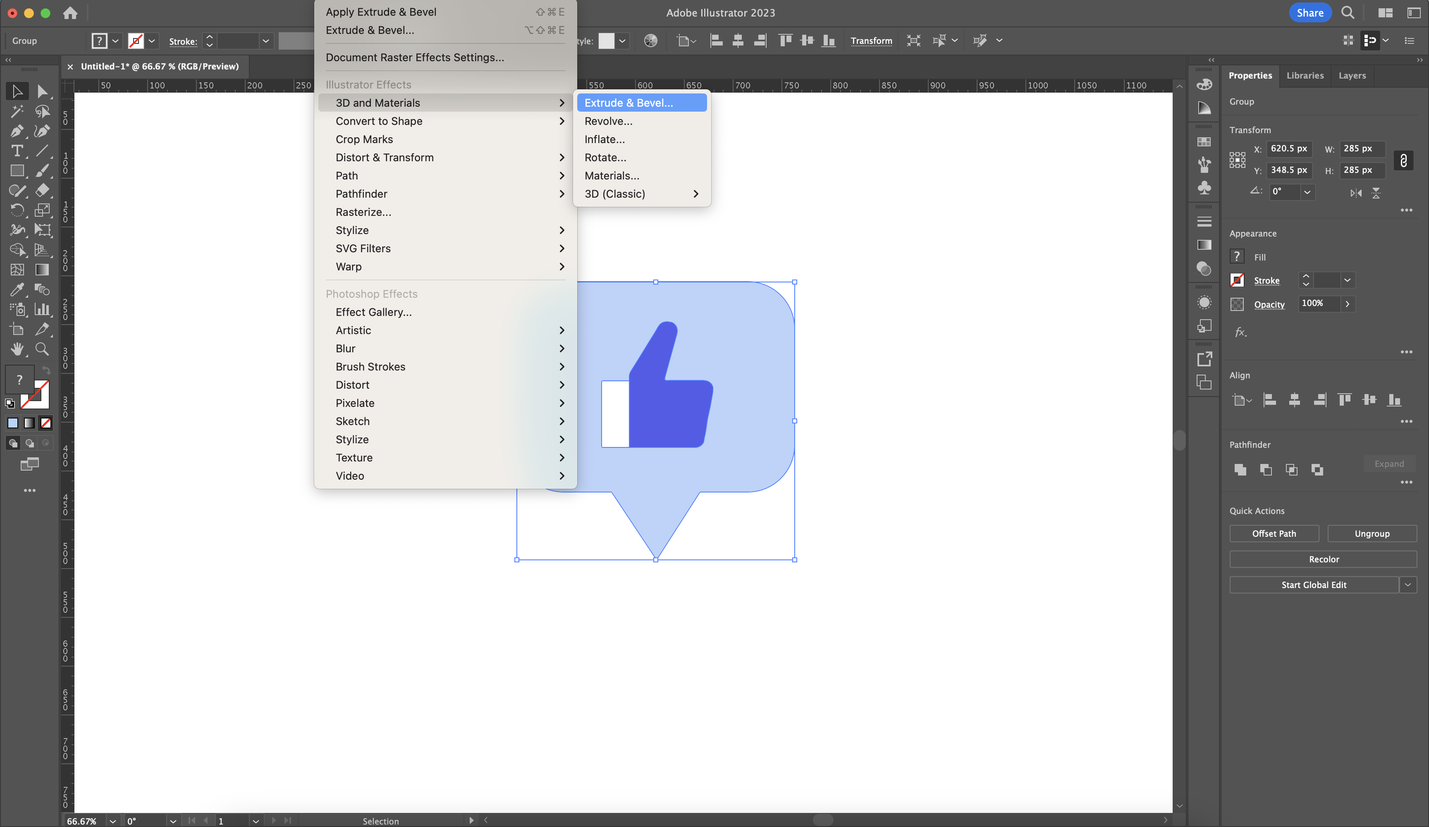Image resolution: width=1429 pixels, height=827 pixels.
Task: Open the zoom level dropdown
Action: 113,821
